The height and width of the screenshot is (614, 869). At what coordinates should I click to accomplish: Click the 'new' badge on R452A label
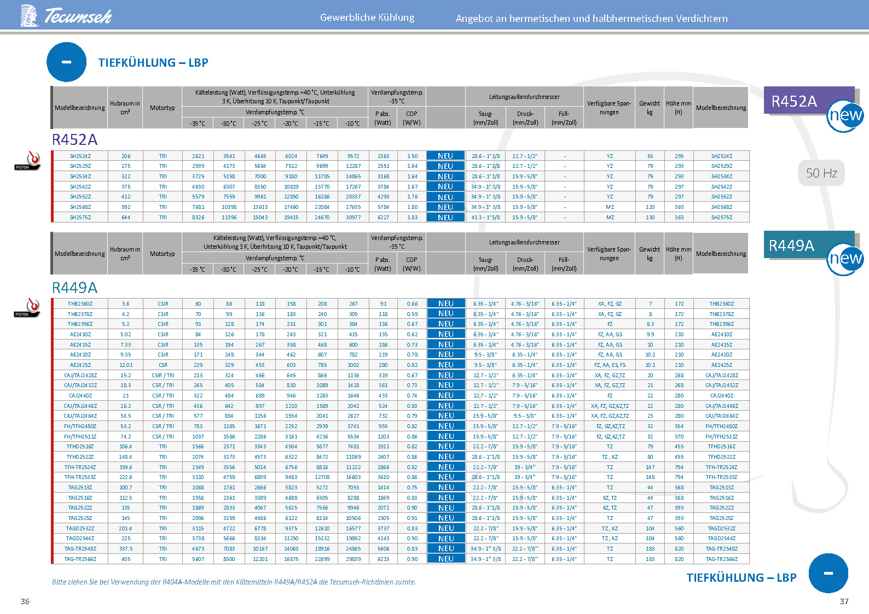(845, 115)
